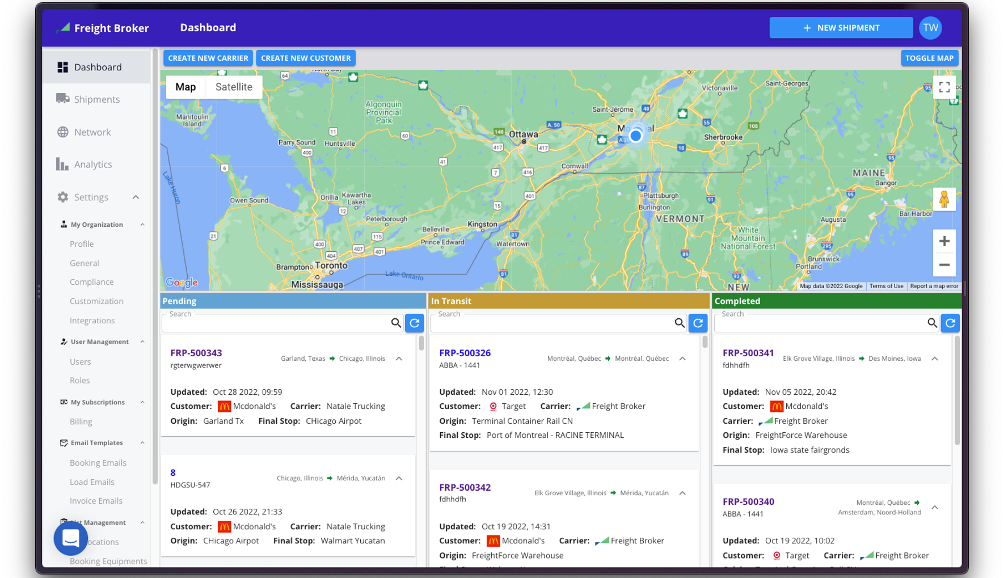This screenshot has width=1004, height=578.
Task: Zoom in on the map
Action: click(x=944, y=241)
